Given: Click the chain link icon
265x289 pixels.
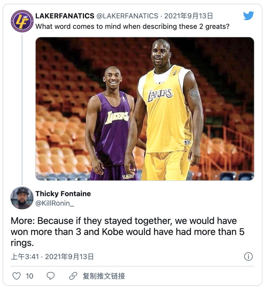Looking at the screenshot, I should tap(73, 276).
